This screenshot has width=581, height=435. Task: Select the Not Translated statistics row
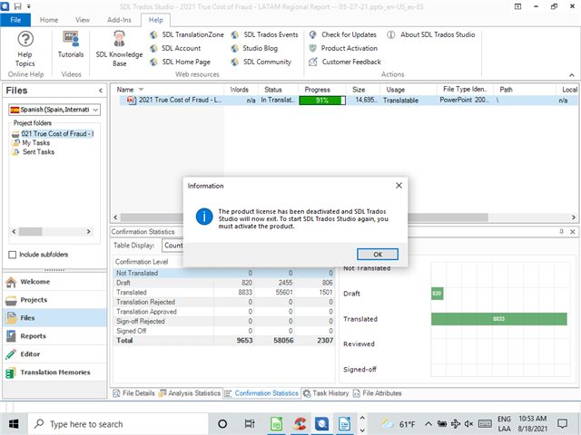pyautogui.click(x=223, y=273)
